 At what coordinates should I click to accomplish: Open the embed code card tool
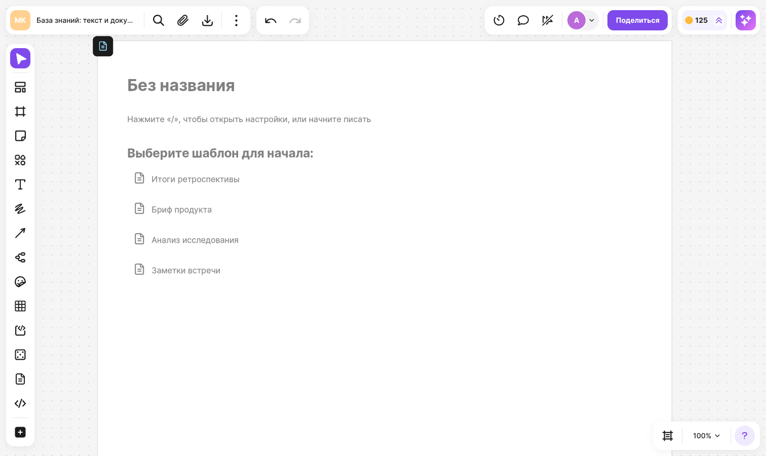[x=20, y=330]
